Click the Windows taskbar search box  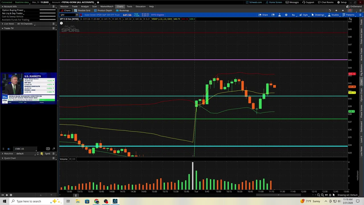[36, 201]
